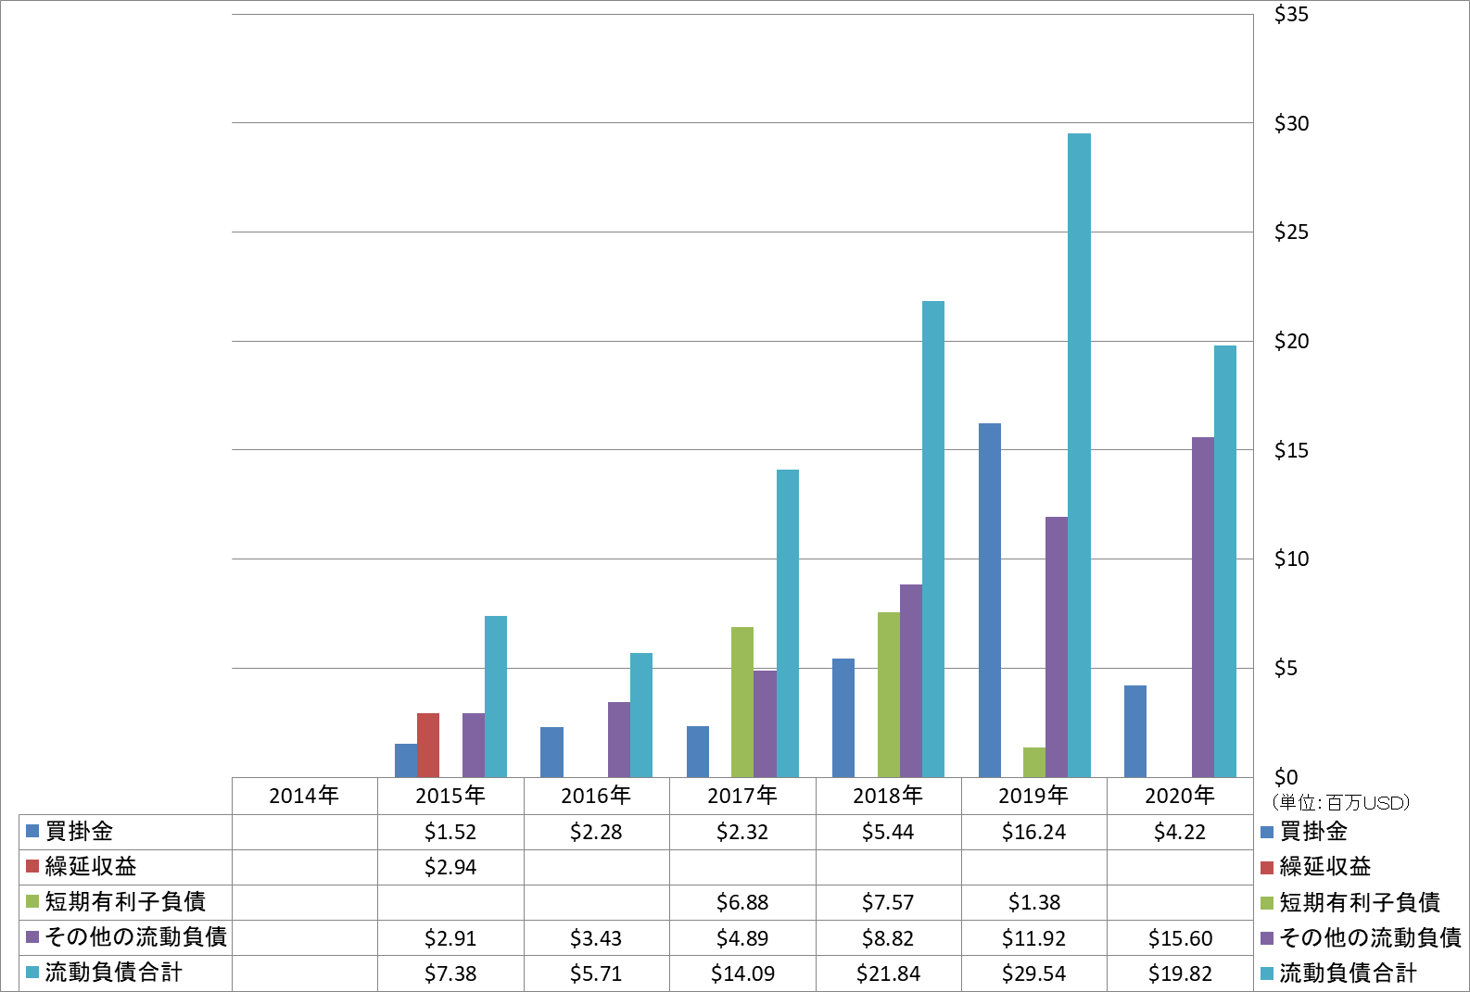Click the 2014年 column header
This screenshot has height=992, width=1470.
click(x=304, y=796)
